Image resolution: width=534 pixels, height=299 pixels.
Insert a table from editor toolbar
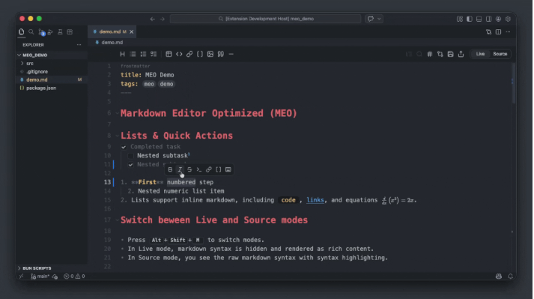(169, 54)
